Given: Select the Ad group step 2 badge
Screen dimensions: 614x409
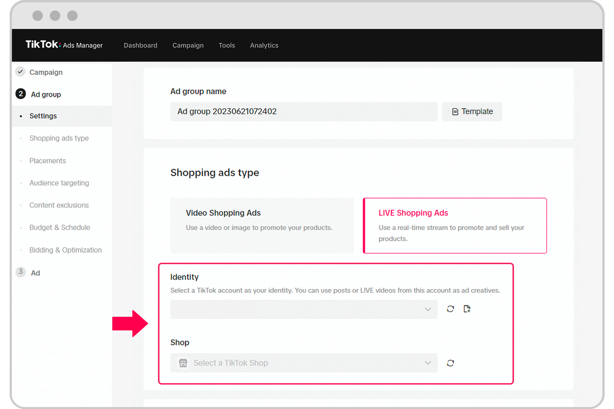Looking at the screenshot, I should pos(20,94).
